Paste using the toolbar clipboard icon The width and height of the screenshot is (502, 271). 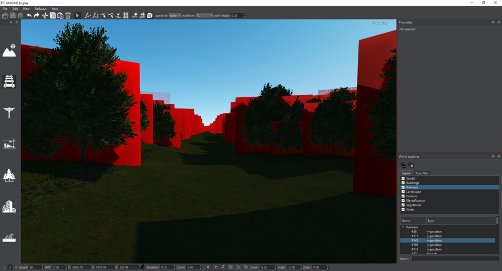[x=60, y=16]
